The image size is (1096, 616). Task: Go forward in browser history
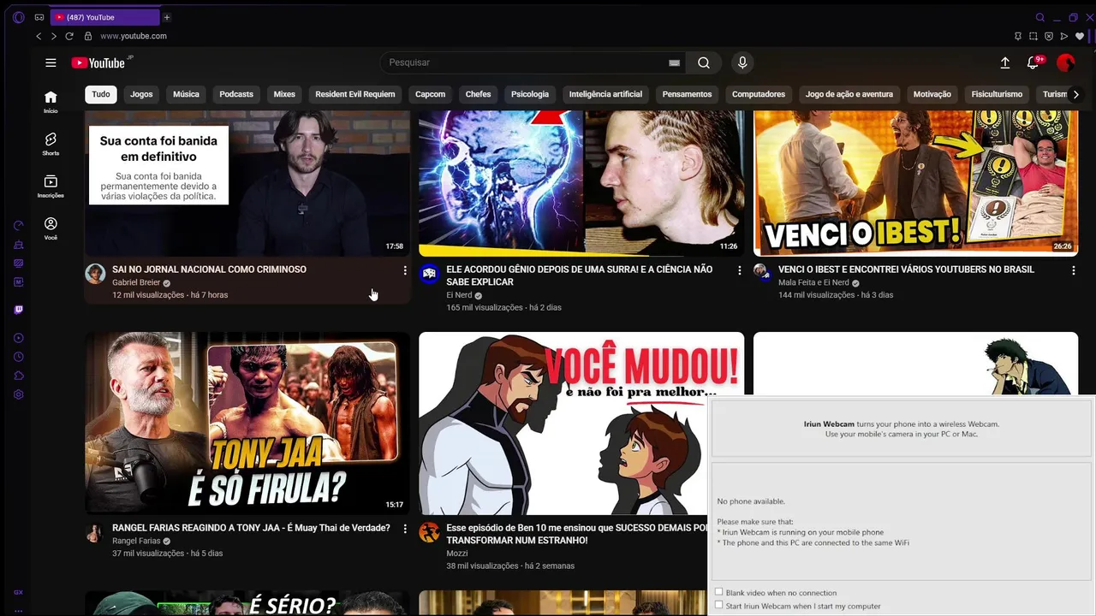click(54, 36)
